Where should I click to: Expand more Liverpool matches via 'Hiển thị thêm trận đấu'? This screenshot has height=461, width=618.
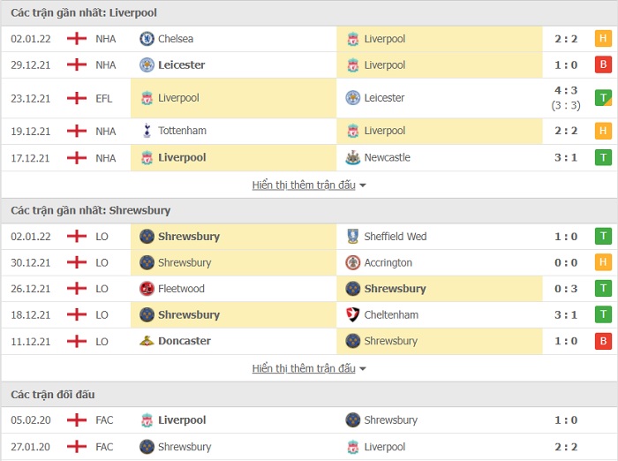[x=304, y=185]
